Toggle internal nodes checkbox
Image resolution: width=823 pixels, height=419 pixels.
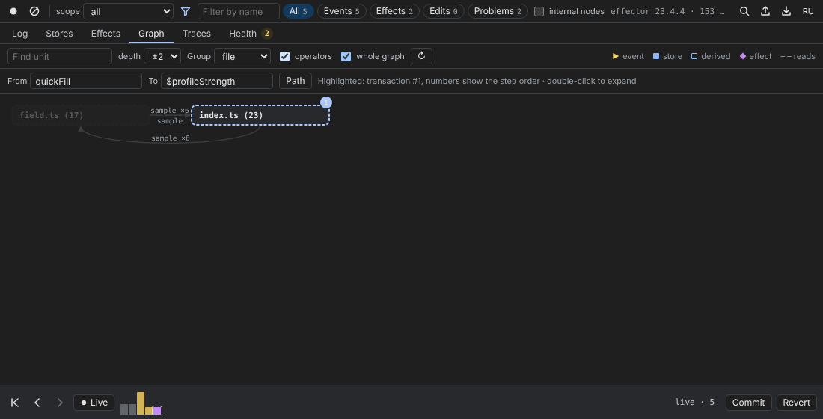[x=539, y=11]
